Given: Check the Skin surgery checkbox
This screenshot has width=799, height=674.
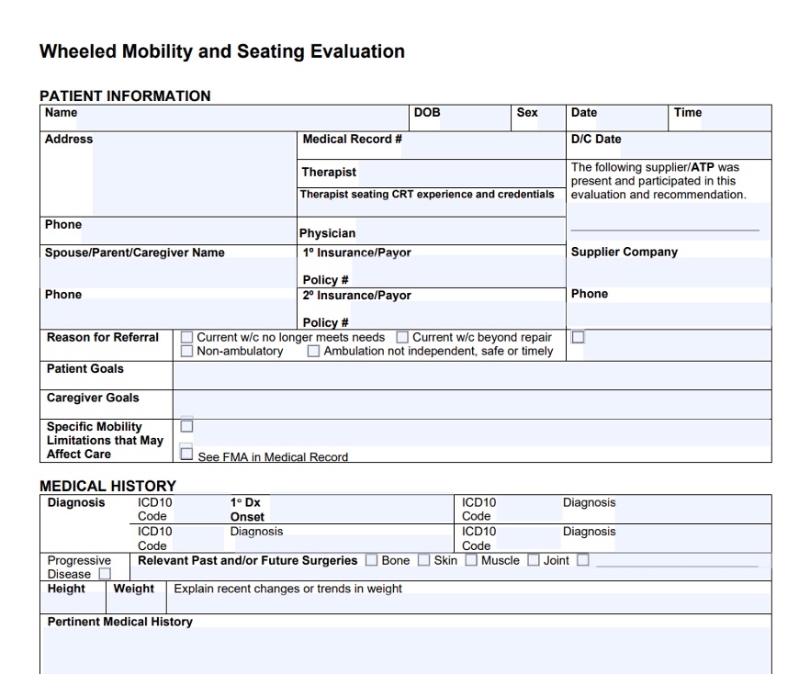Looking at the screenshot, I should (x=423, y=560).
